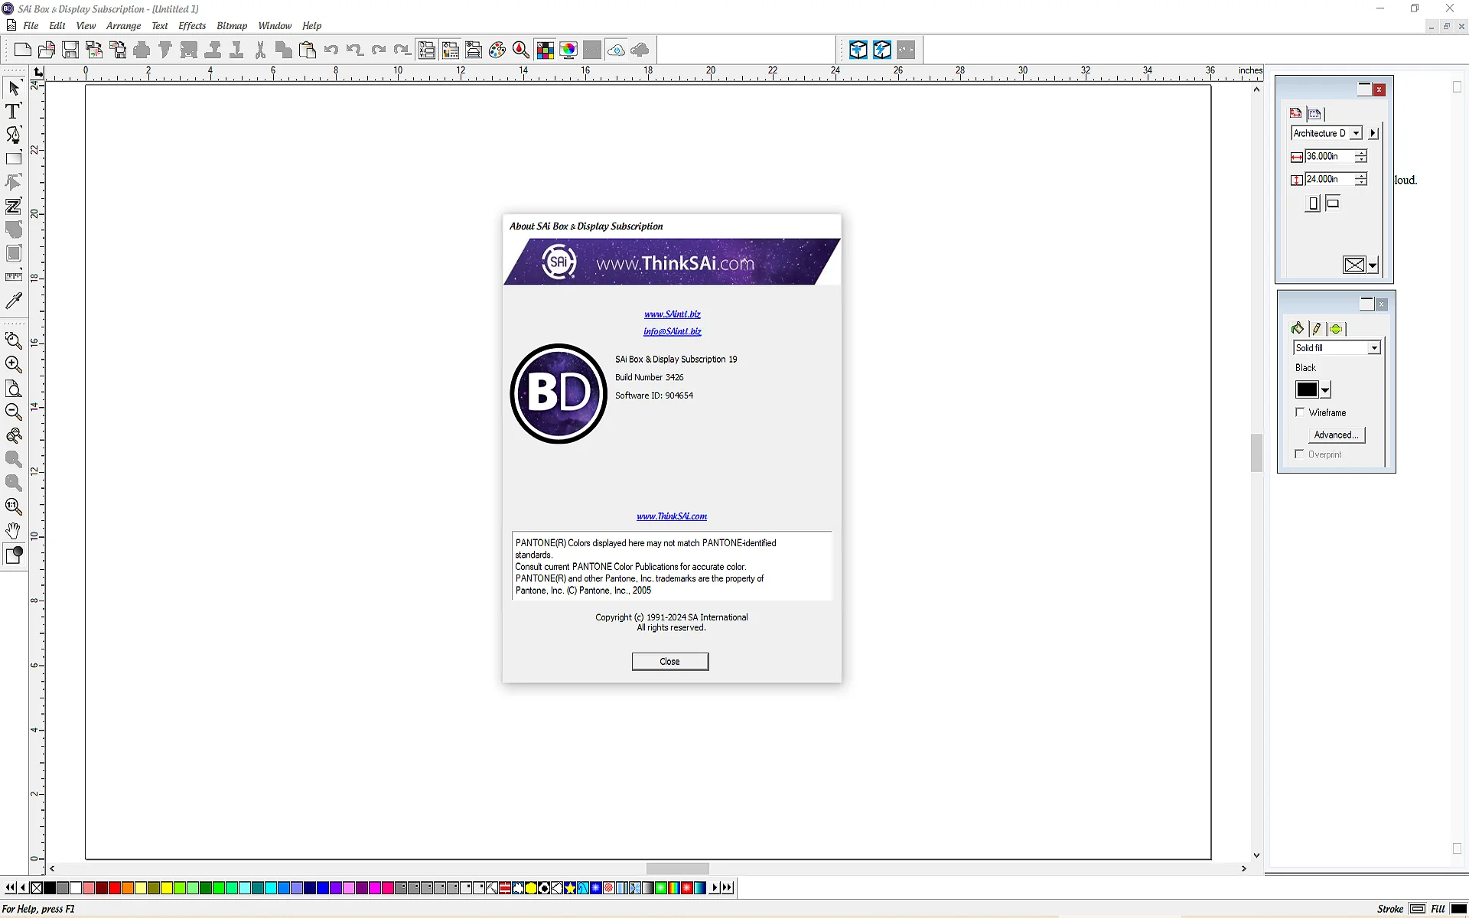Open the Text menu
Screen dimensions: 1469x918
pos(159,26)
